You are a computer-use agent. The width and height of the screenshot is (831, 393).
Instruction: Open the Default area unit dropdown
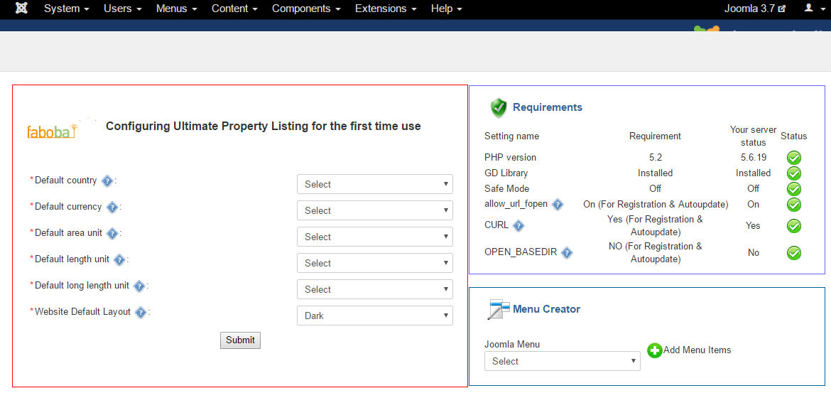pos(375,237)
